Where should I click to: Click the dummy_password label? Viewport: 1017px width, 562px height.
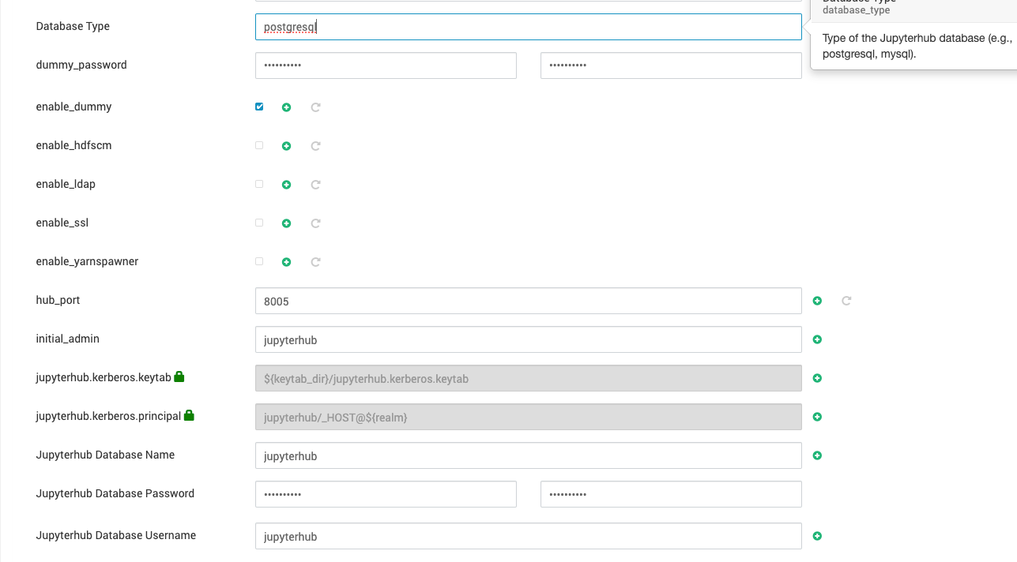[81, 65]
